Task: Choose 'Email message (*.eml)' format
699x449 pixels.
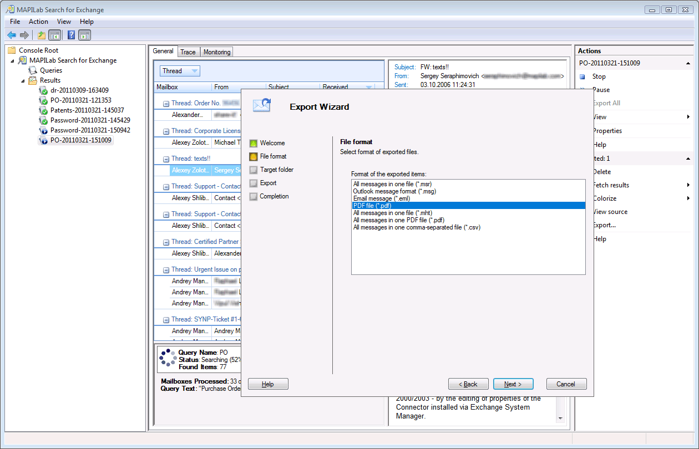Action: [468, 198]
